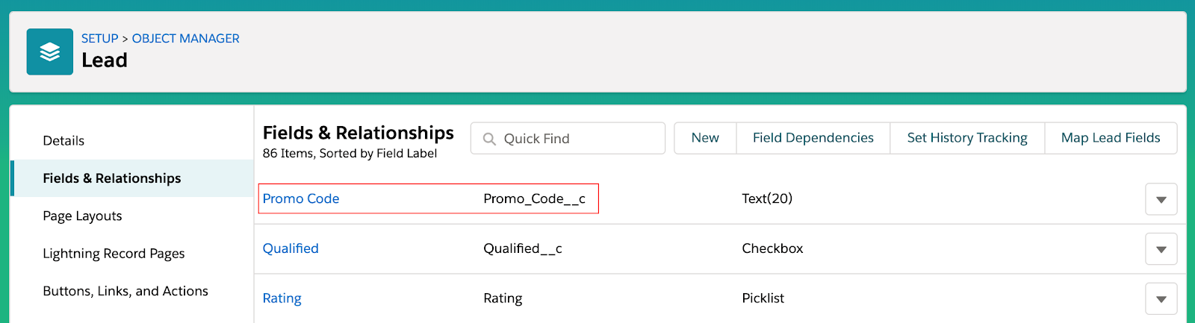The width and height of the screenshot is (1195, 323).
Task: Open OBJECT MANAGER breadcrumb link
Action: tap(185, 38)
